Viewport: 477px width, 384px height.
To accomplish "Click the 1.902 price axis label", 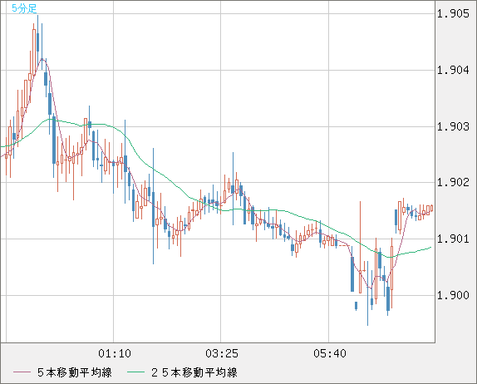I will (453, 183).
